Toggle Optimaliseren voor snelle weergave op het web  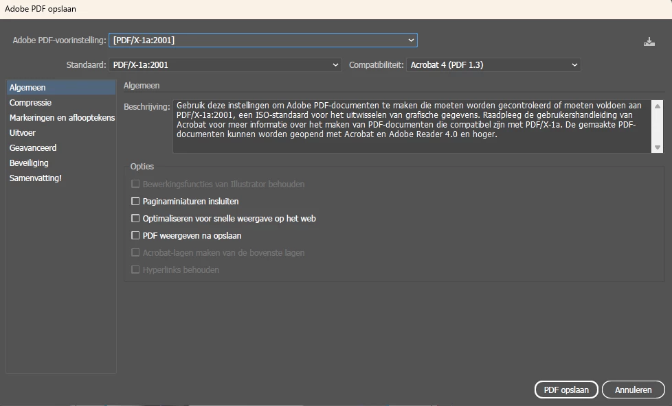coord(135,219)
